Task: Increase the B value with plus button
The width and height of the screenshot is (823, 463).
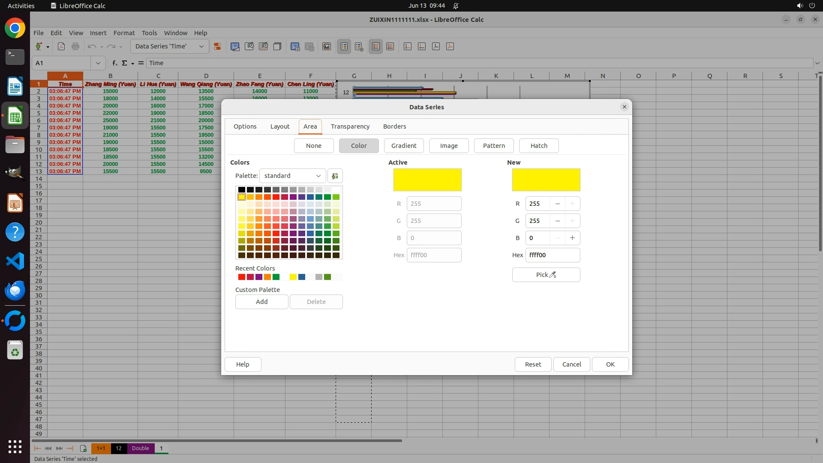Action: (x=572, y=238)
